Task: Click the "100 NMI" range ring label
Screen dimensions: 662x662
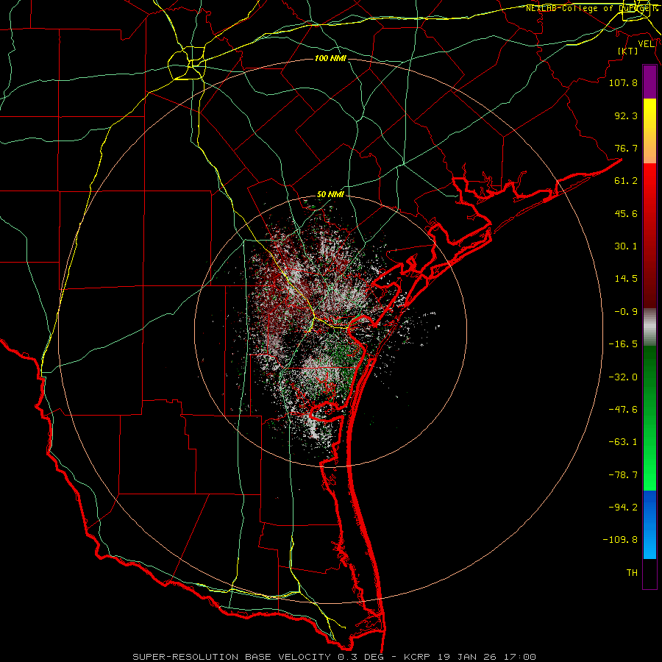Action: pyautogui.click(x=330, y=58)
